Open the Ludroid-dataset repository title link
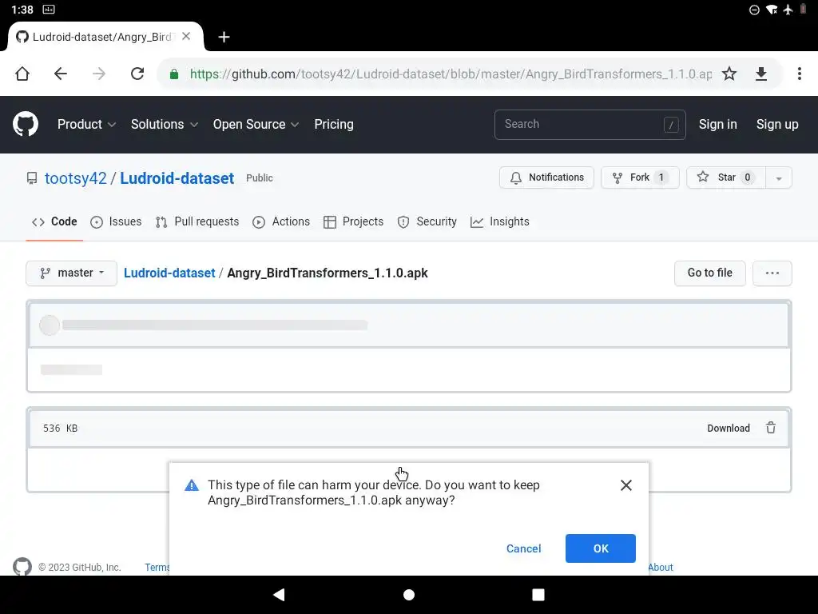The height and width of the screenshot is (614, 818). (177, 178)
